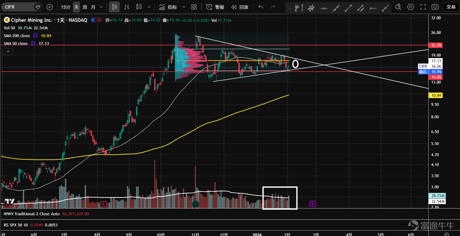Click the redo arrow
460x236 pixels.
273,7
